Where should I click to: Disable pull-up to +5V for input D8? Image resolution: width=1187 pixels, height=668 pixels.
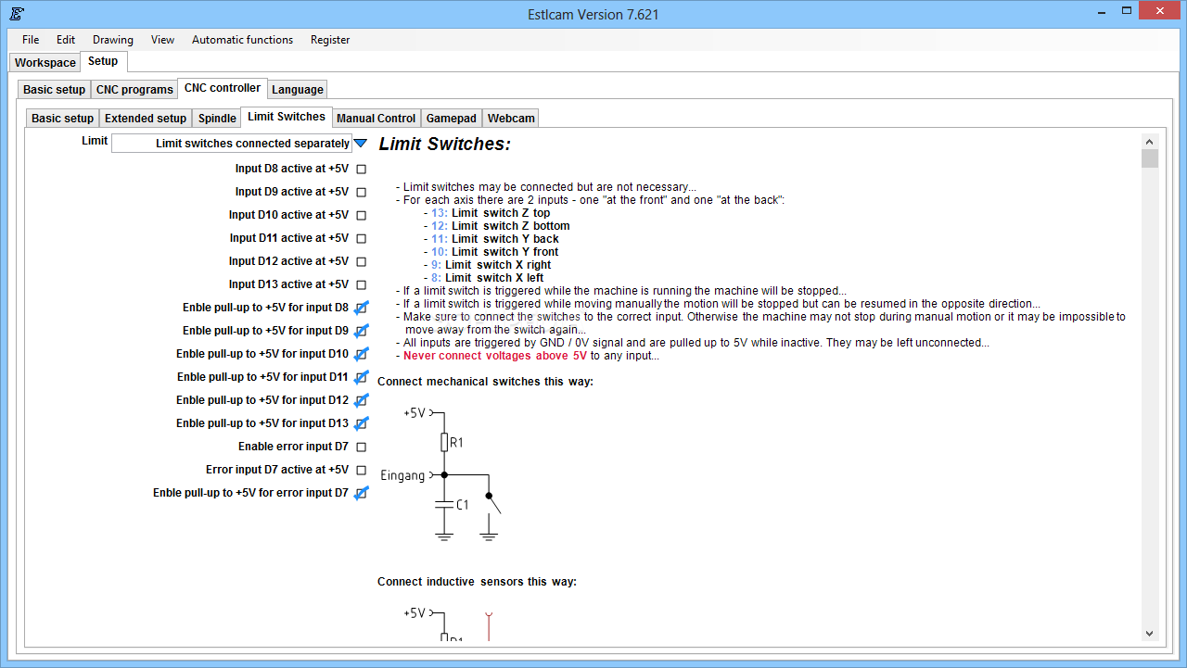362,308
